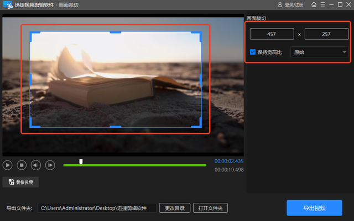Click the 打开文件夹 button
Image resolution: width=354 pixels, height=221 pixels.
coord(210,208)
